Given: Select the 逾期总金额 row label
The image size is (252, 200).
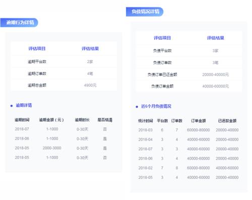Looking at the screenshot, I should point(37,85).
